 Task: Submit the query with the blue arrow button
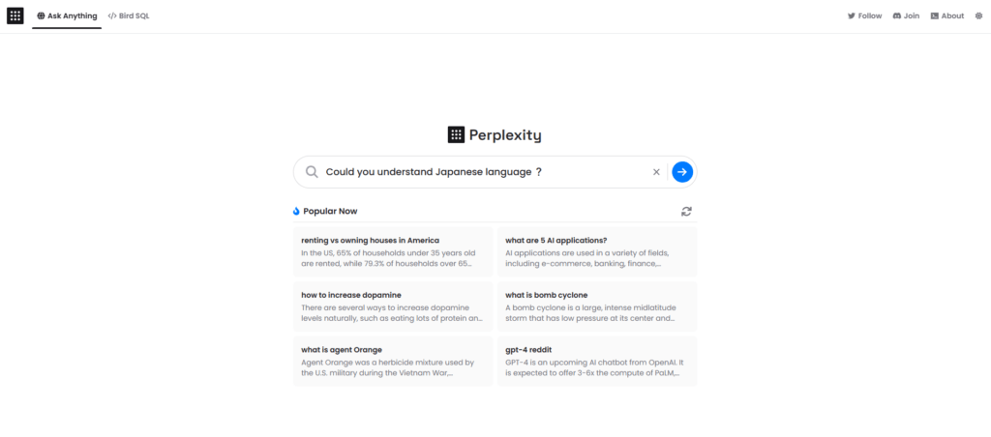point(682,172)
